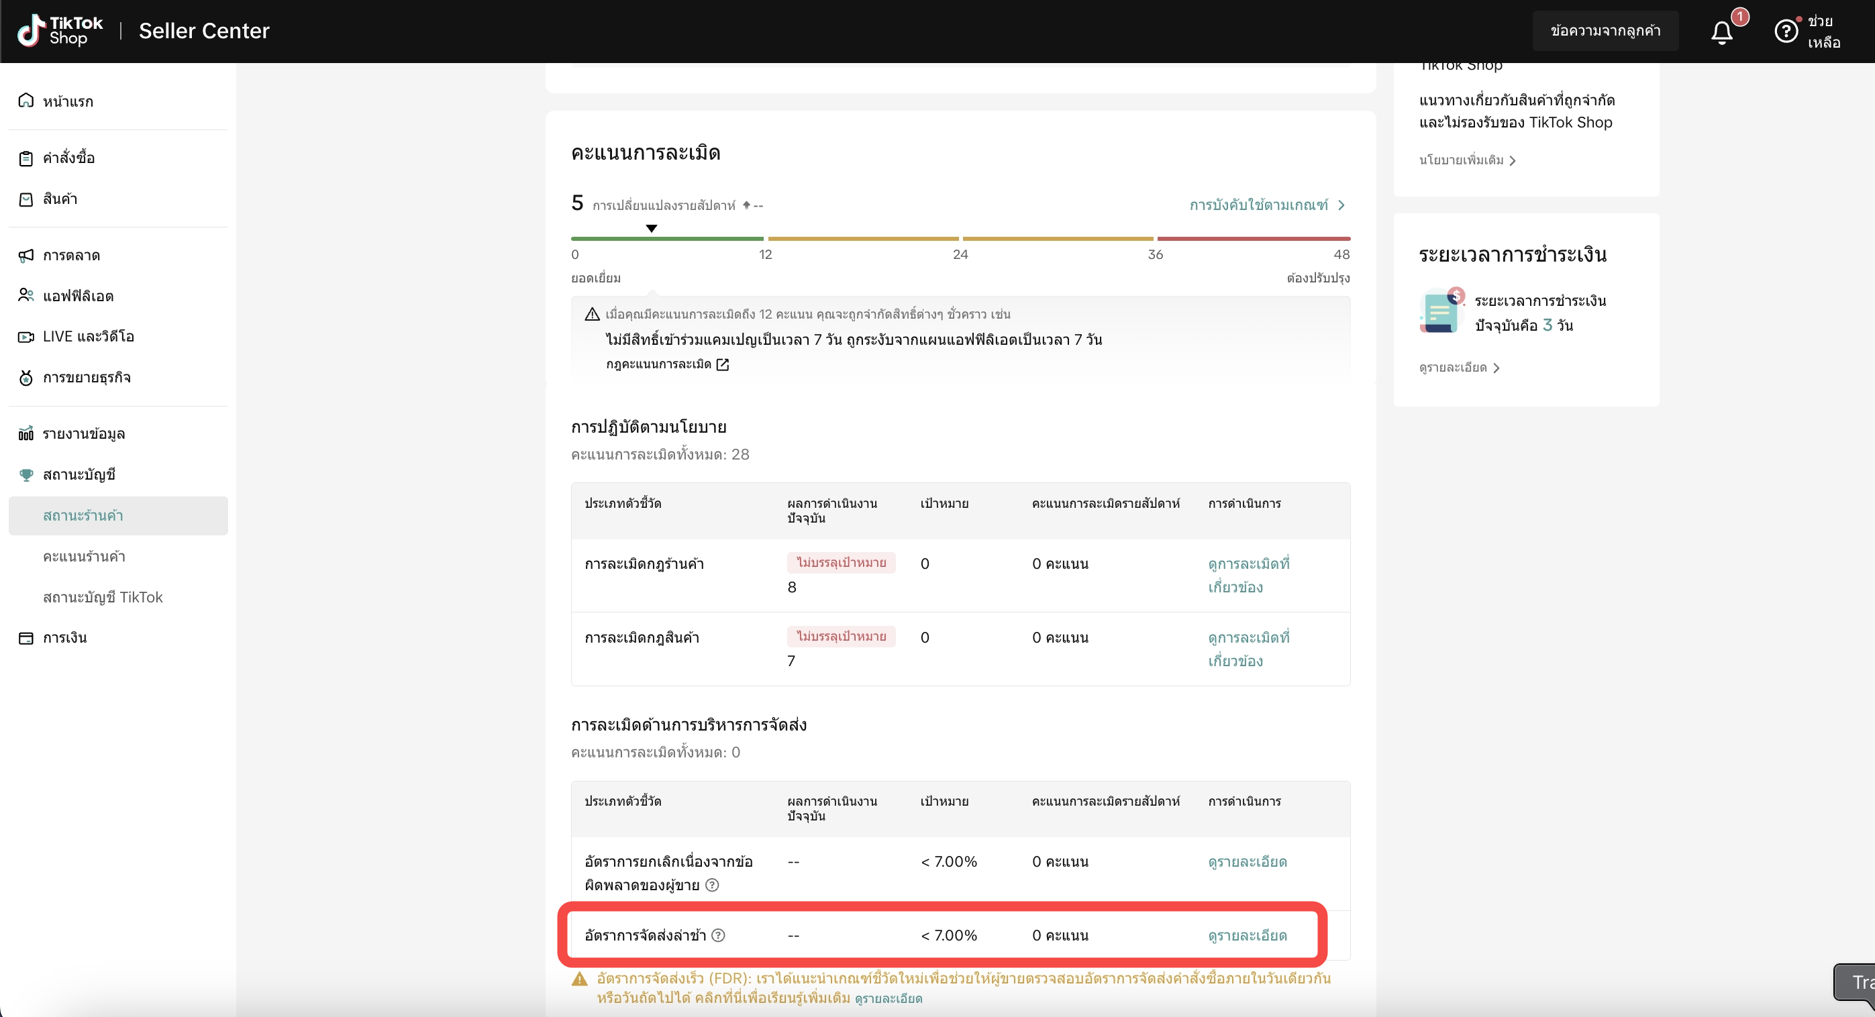Open คำสั่งซื้อ in the sidebar
The image size is (1875, 1017).
coord(68,158)
